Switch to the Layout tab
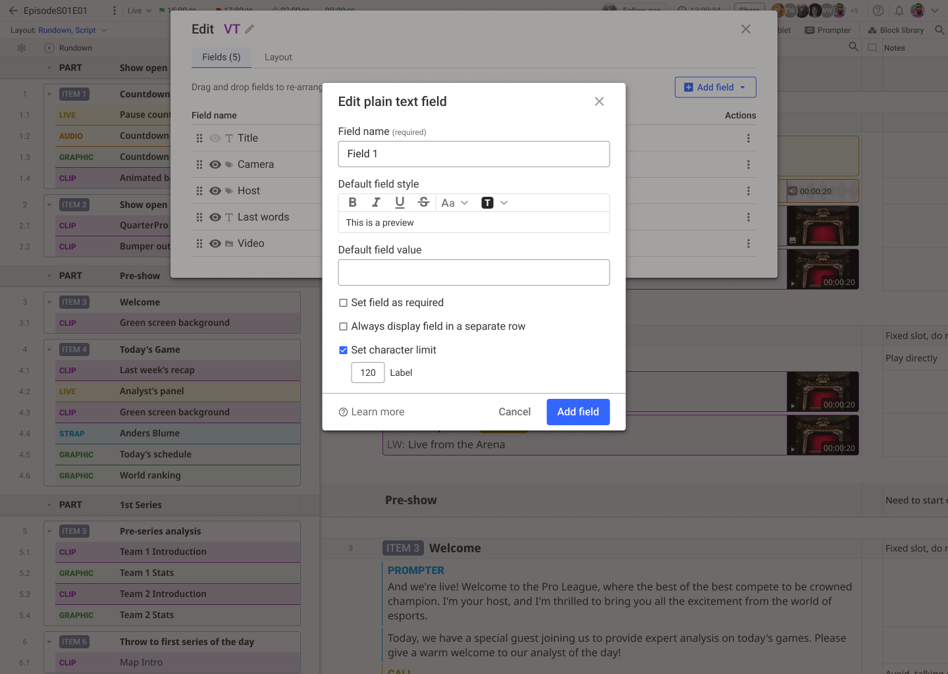 coord(278,57)
